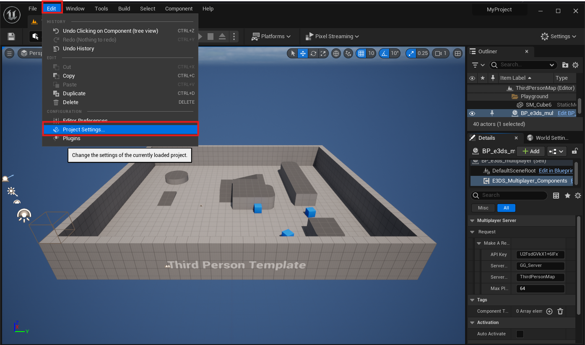Click the green Add component button
Image resolution: width=585 pixels, height=345 pixels.
[x=530, y=151]
